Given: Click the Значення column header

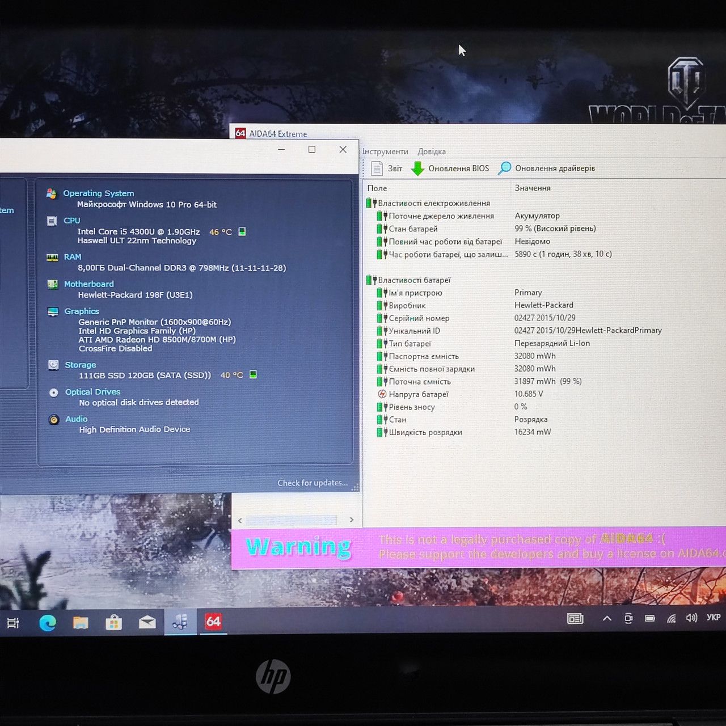Looking at the screenshot, I should tap(533, 188).
